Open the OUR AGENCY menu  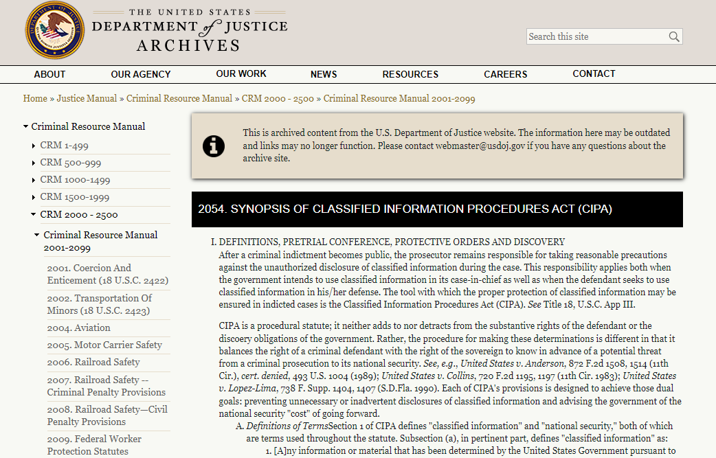click(141, 74)
